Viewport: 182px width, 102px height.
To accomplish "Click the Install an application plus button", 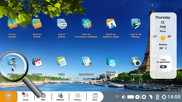I will (x=163, y=67).
